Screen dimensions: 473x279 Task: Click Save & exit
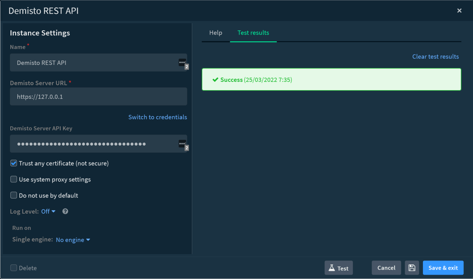coord(443,268)
